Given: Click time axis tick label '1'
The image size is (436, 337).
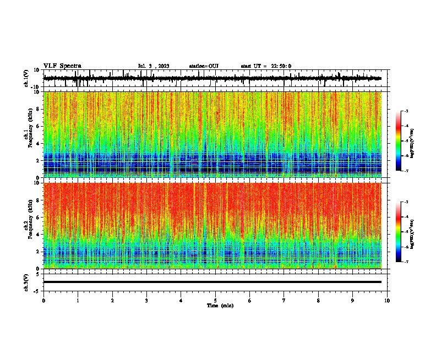Looking at the screenshot, I should [78, 301].
